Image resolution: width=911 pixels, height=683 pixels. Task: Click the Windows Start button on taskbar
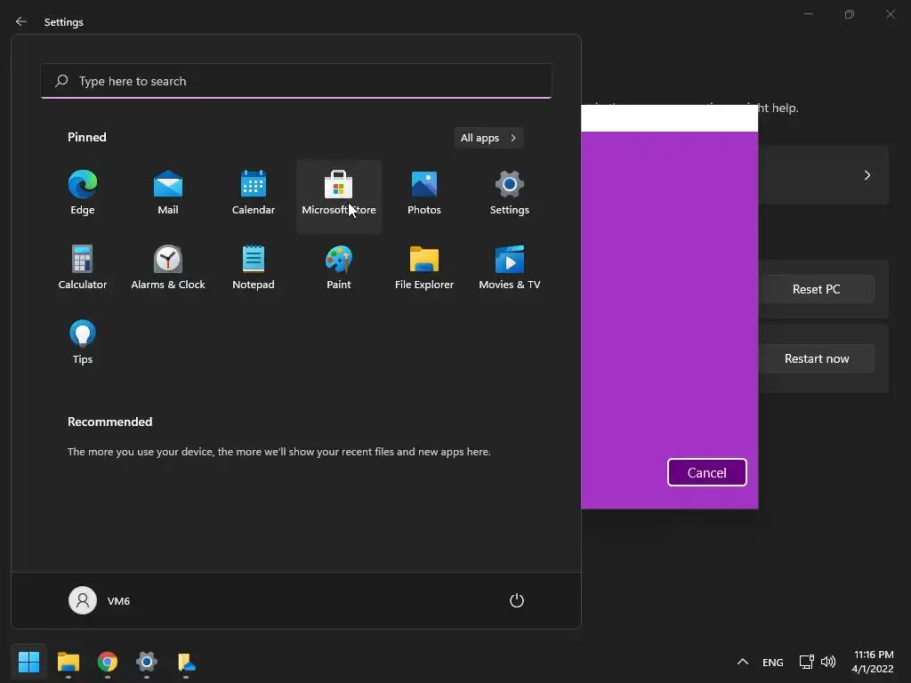pyautogui.click(x=28, y=662)
